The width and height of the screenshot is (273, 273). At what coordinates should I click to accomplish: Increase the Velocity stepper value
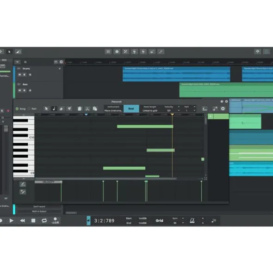(x=179, y=107)
